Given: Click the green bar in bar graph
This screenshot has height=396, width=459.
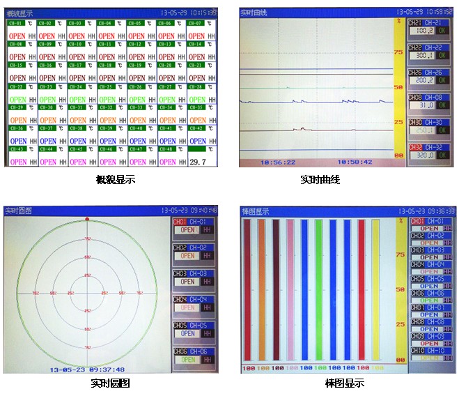Looking at the screenshot, I should click(319, 289).
